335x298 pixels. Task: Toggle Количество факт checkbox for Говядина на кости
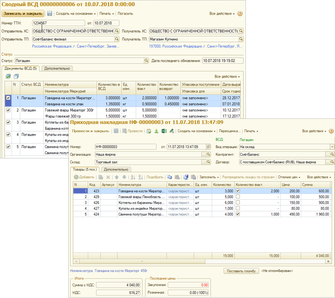238,191
